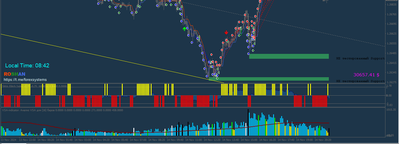
Task: Select the lower green support zone rectangle
Action: pos(269,79)
